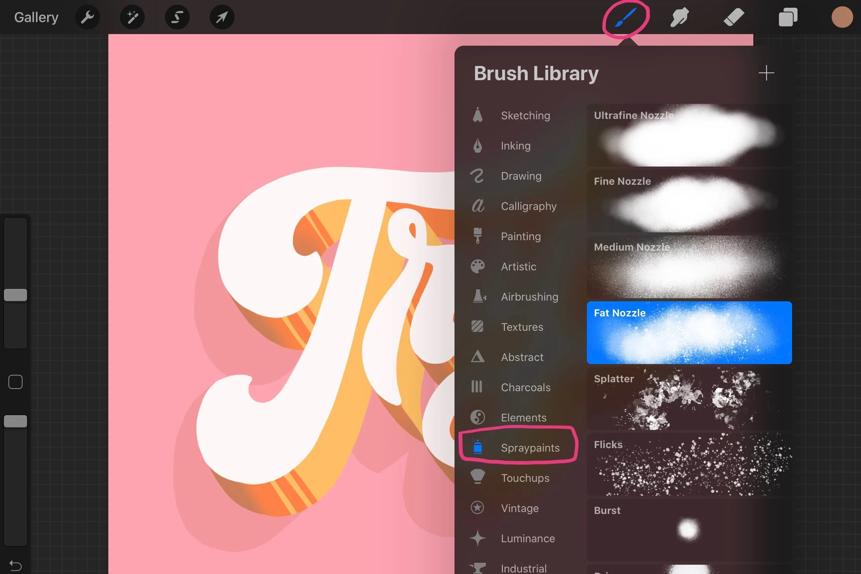Open the Adjustments magic wand menu
The image size is (861, 574).
132,17
